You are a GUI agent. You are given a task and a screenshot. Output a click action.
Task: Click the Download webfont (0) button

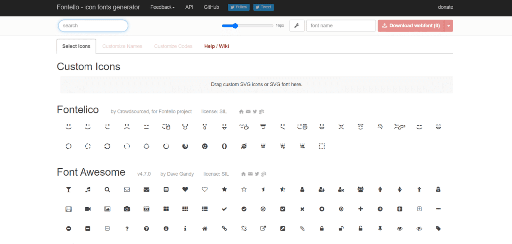pyautogui.click(x=411, y=26)
